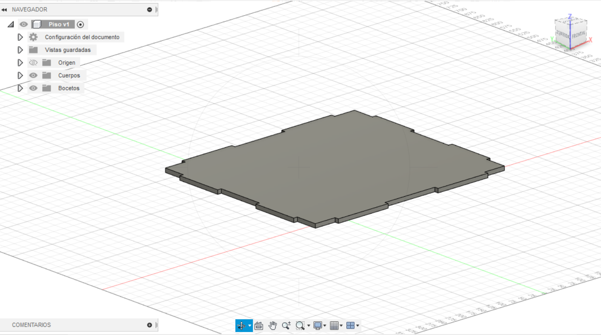Click the Cuerpos folder icon
This screenshot has height=335, width=601.
tap(46, 75)
